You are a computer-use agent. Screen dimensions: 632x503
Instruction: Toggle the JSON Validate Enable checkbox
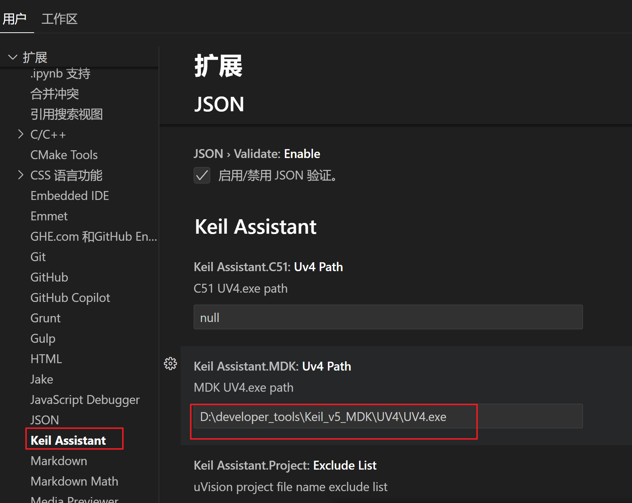coord(202,175)
